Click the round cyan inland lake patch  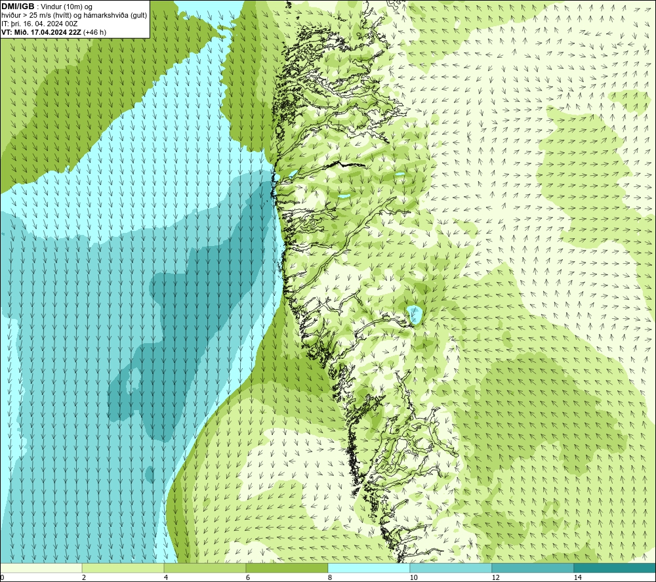coord(414,315)
